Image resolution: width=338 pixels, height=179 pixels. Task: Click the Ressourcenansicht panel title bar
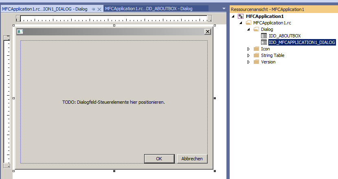click(284, 9)
